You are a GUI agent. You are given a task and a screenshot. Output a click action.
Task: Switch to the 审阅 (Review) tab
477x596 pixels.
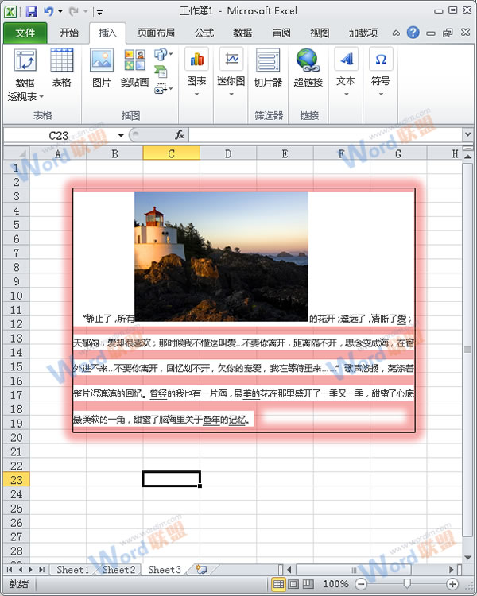tap(281, 33)
